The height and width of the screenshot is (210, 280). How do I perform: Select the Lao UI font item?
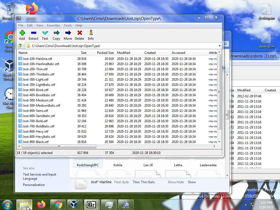tap(148, 165)
